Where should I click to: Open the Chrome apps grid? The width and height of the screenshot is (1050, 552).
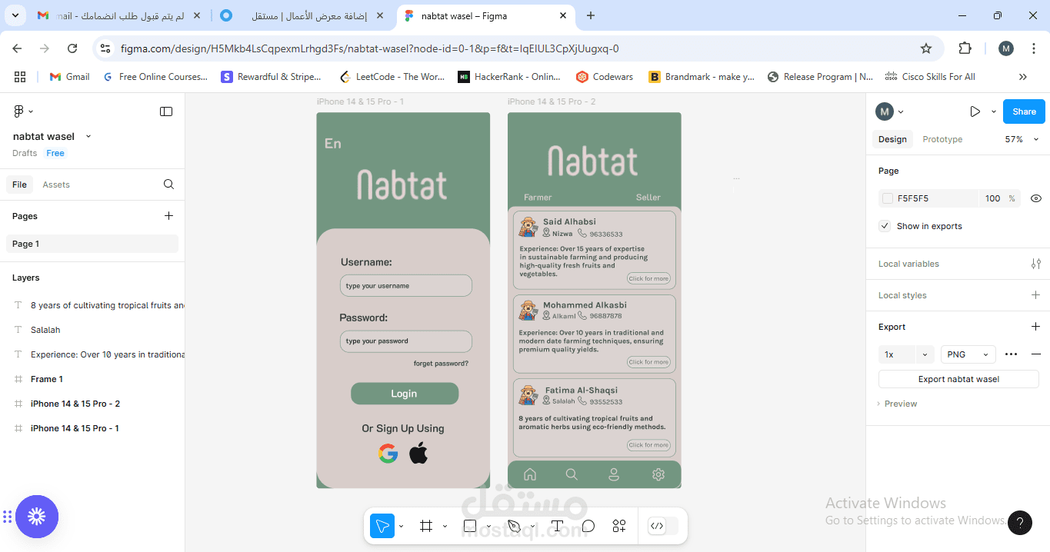tap(20, 77)
